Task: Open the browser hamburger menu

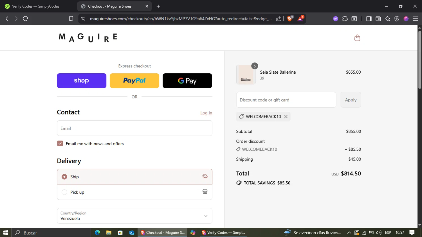Action: (x=415, y=19)
